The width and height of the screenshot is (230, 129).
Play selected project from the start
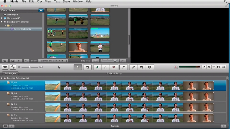point(11,126)
